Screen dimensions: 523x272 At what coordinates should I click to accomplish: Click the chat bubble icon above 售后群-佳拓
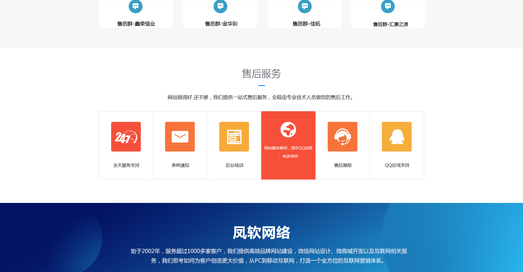coord(305,6)
